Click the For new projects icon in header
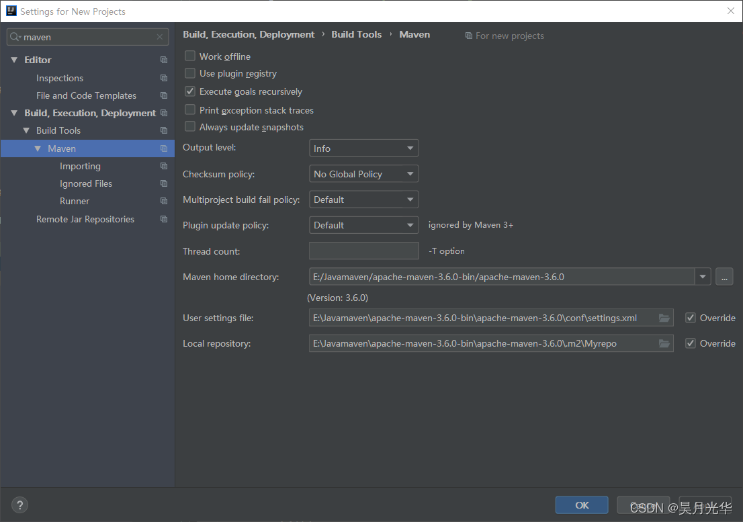743x522 pixels. click(x=469, y=36)
